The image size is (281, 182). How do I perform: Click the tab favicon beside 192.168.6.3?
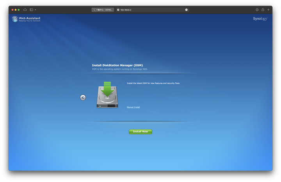pyautogui.click(x=118, y=10)
